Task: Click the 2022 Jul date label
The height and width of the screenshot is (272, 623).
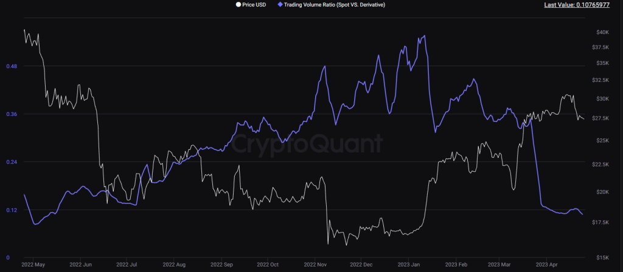Action: pos(127,264)
